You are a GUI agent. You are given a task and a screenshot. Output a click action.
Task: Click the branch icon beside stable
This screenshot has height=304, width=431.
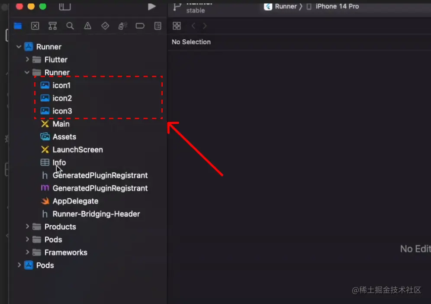pyautogui.click(x=177, y=7)
